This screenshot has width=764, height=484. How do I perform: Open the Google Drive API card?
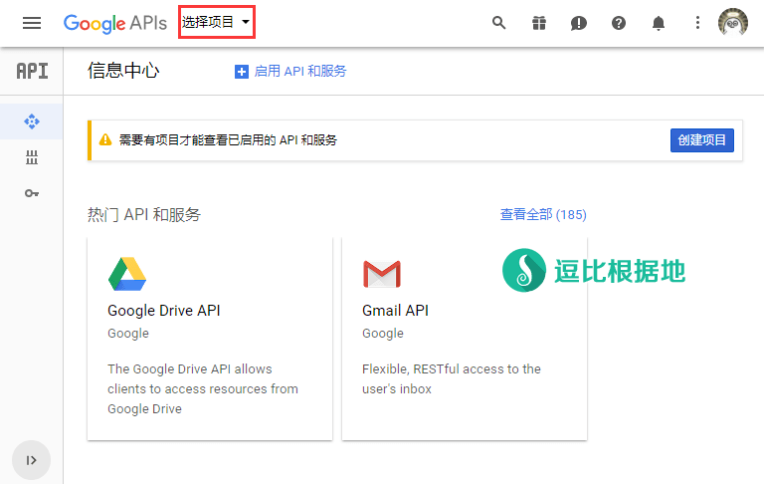210,339
